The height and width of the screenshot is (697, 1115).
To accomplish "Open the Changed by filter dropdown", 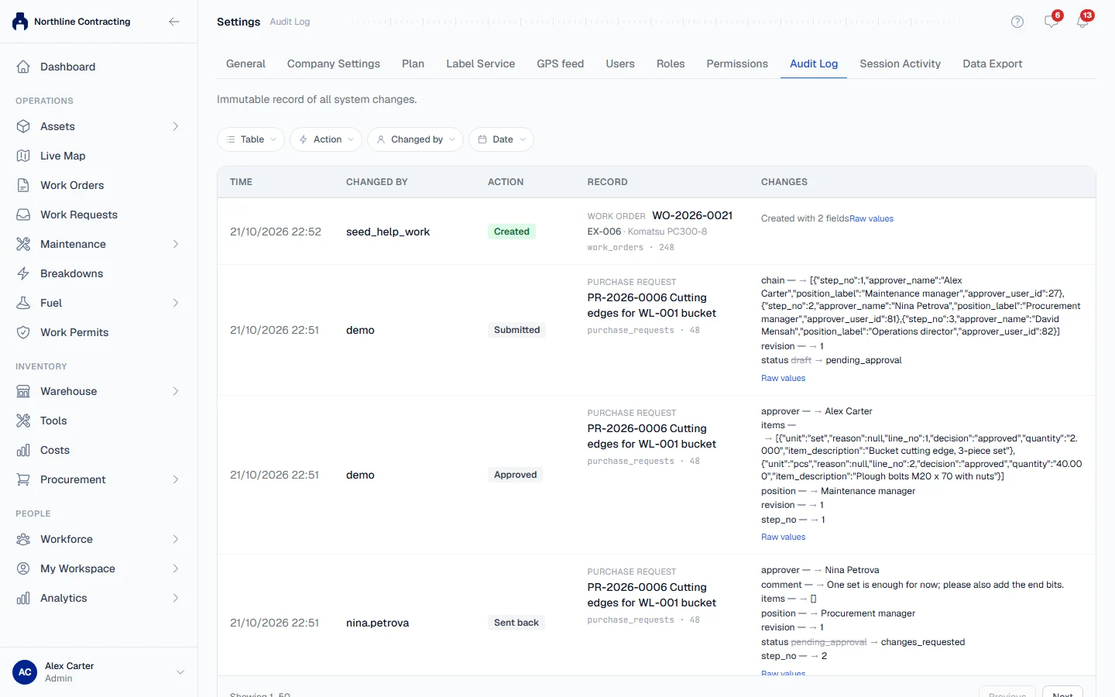I will click(415, 139).
